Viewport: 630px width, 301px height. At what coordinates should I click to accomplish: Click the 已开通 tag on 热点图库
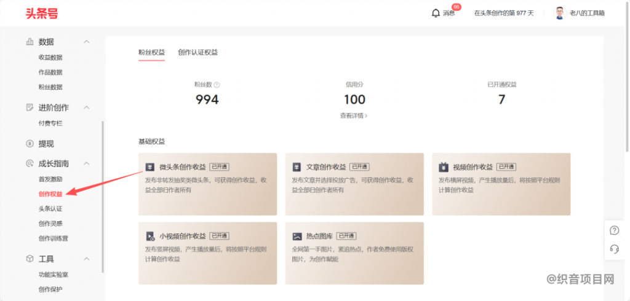[x=346, y=236]
